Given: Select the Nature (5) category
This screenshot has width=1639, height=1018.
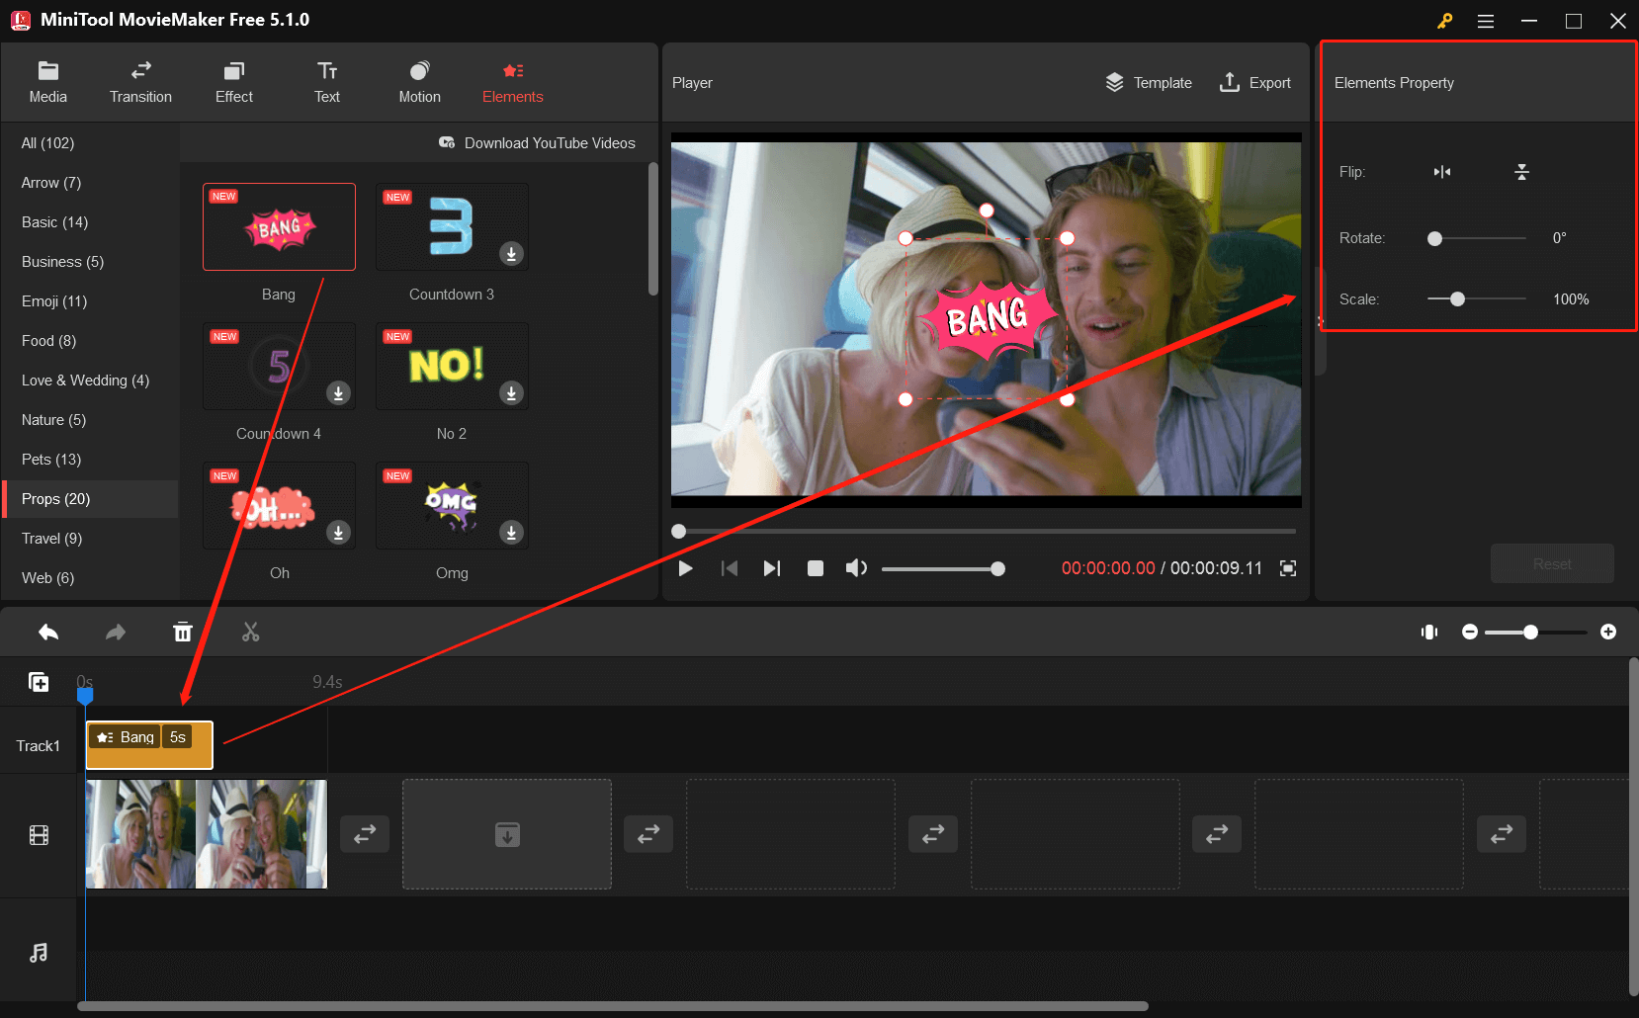Looking at the screenshot, I should pyautogui.click(x=90, y=420).
